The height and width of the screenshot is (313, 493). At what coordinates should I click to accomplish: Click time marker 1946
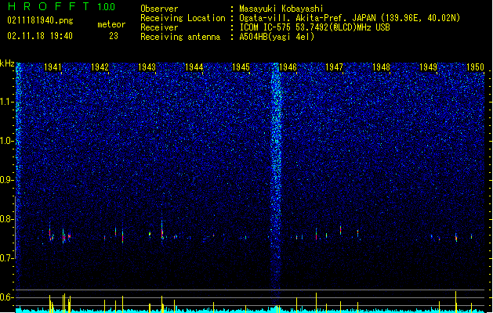pyautogui.click(x=288, y=67)
